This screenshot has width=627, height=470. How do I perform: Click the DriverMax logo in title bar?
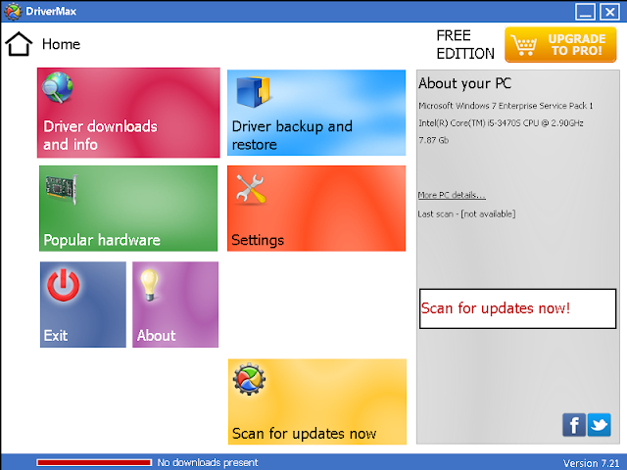coord(13,11)
